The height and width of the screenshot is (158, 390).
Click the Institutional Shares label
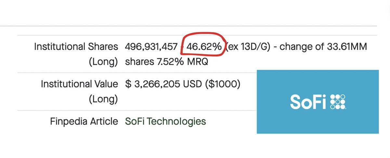tap(76, 47)
